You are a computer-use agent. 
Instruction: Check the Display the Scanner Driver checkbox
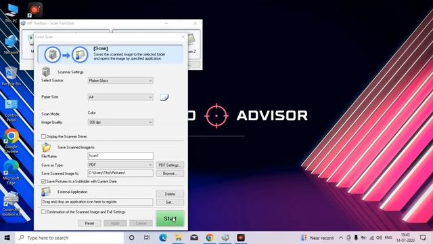pos(43,136)
